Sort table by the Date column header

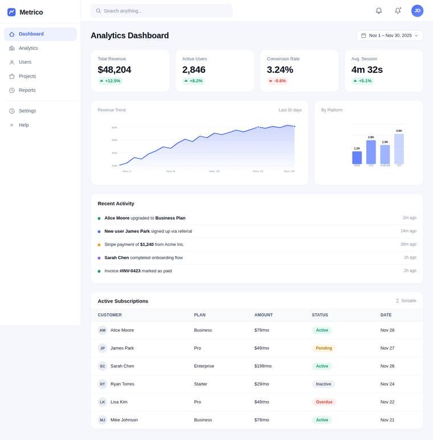(386, 315)
